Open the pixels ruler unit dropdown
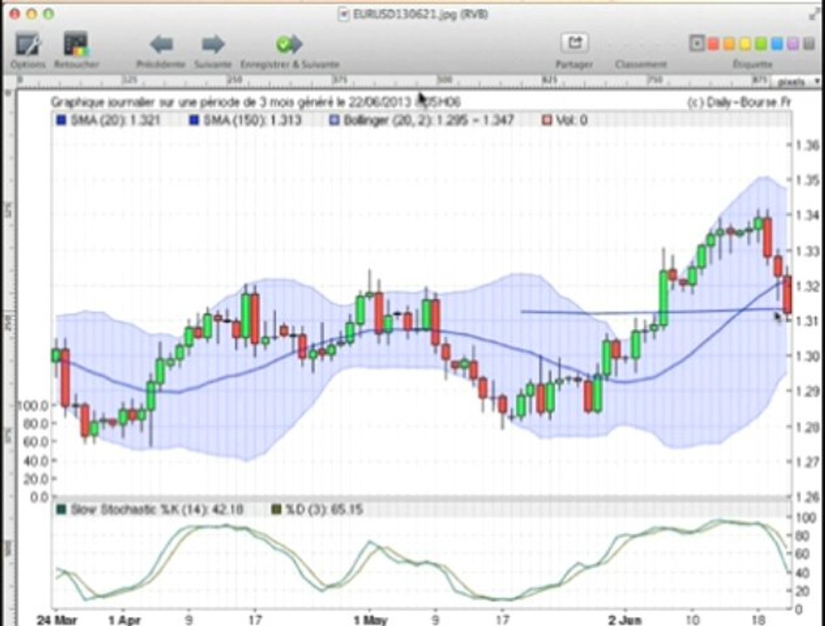Screen dimensions: 825x626 (x=798, y=82)
